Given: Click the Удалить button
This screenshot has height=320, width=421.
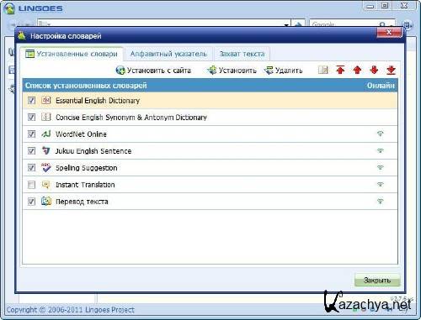Looking at the screenshot, I should pos(283,71).
